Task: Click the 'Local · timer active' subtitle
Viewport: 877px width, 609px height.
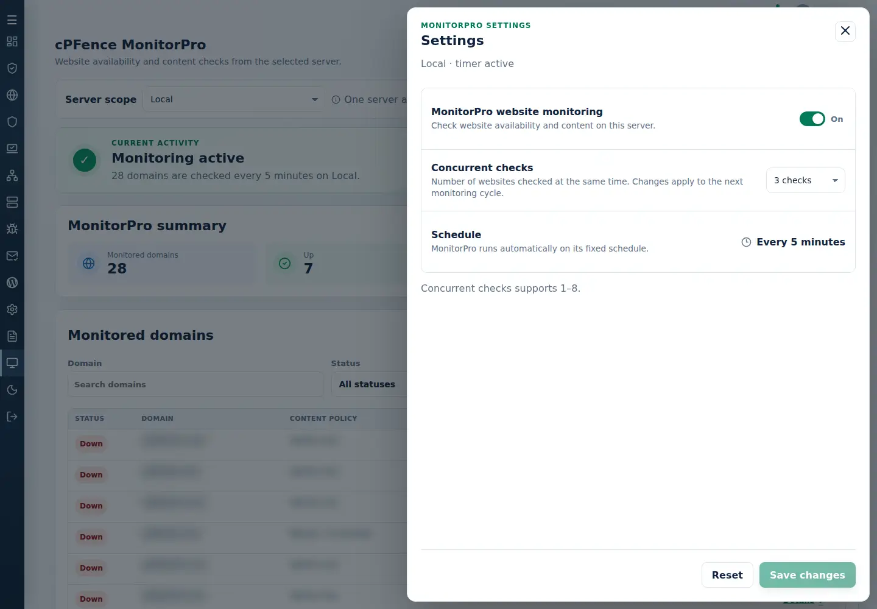Action: [x=467, y=63]
